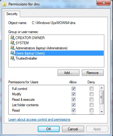
Task: Open the Security tab
Action: click(12, 14)
